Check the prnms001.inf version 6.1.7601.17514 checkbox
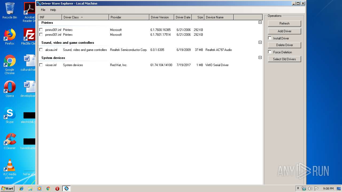Screen dimensions: 342x192 (x=41, y=34)
